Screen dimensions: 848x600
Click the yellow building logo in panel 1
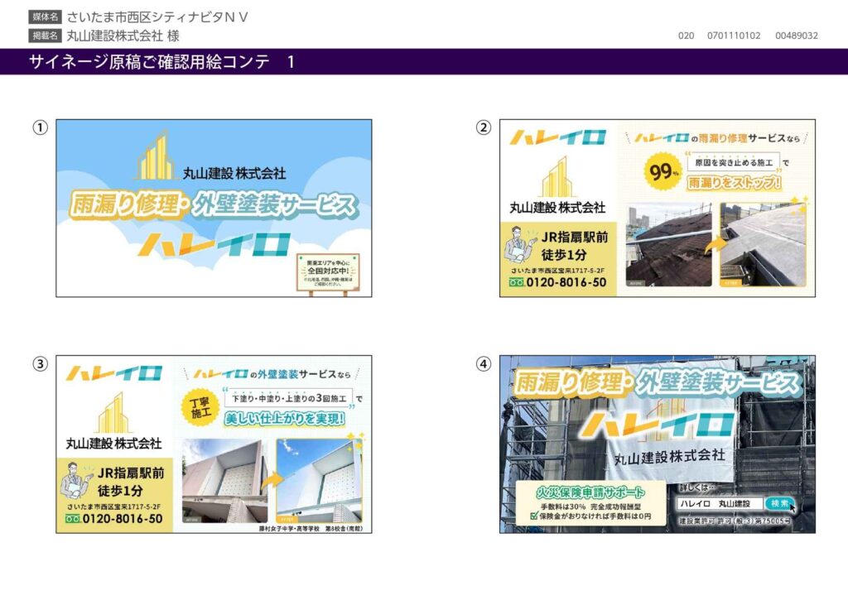155,156
